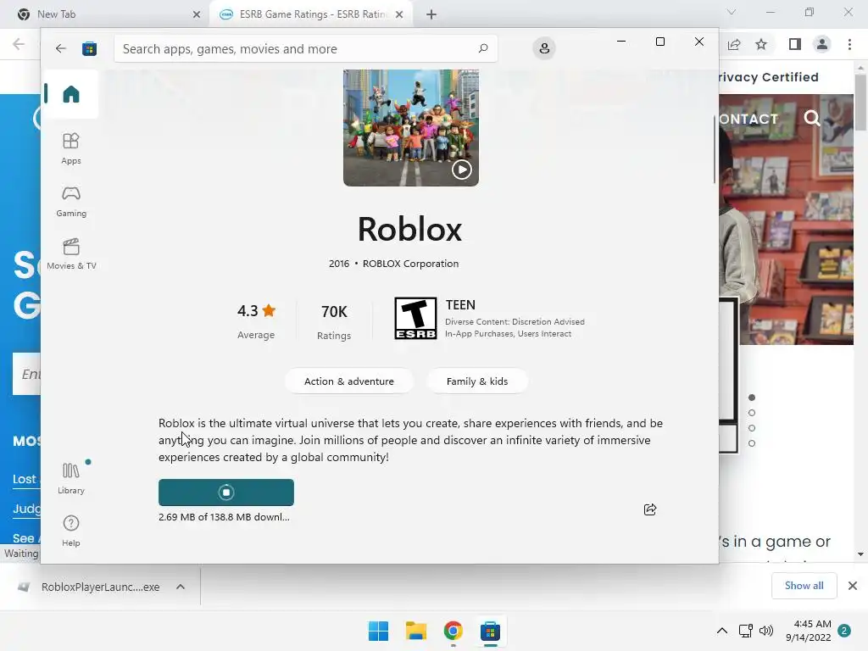The width and height of the screenshot is (868, 651).
Task: Click the ESRB page vertical scrollbar
Action: pyautogui.click(x=860, y=103)
